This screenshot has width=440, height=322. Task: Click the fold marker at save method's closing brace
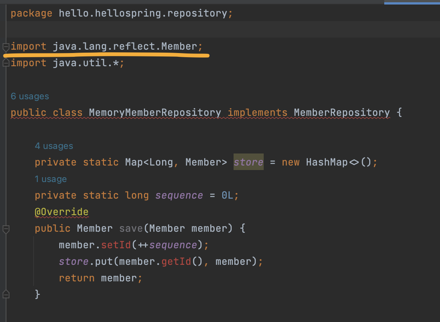click(x=6, y=294)
